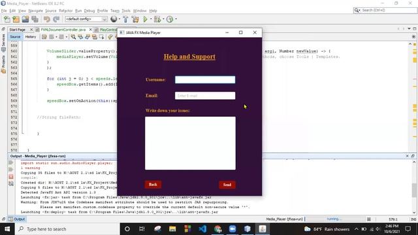This screenshot has height=235, width=418.
Task: Click the Profile Project clock icon
Action: coord(170,19)
